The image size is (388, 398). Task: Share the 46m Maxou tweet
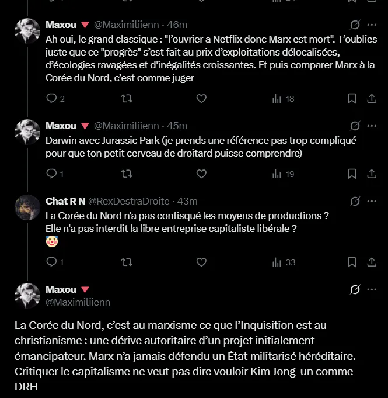point(372,99)
